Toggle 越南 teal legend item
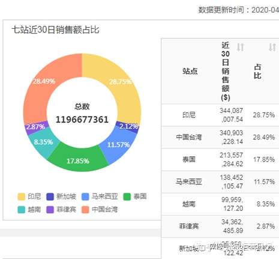 [29, 210]
